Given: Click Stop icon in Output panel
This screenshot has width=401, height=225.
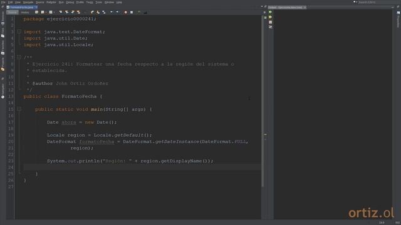Looking at the screenshot, I should click(x=270, y=22).
